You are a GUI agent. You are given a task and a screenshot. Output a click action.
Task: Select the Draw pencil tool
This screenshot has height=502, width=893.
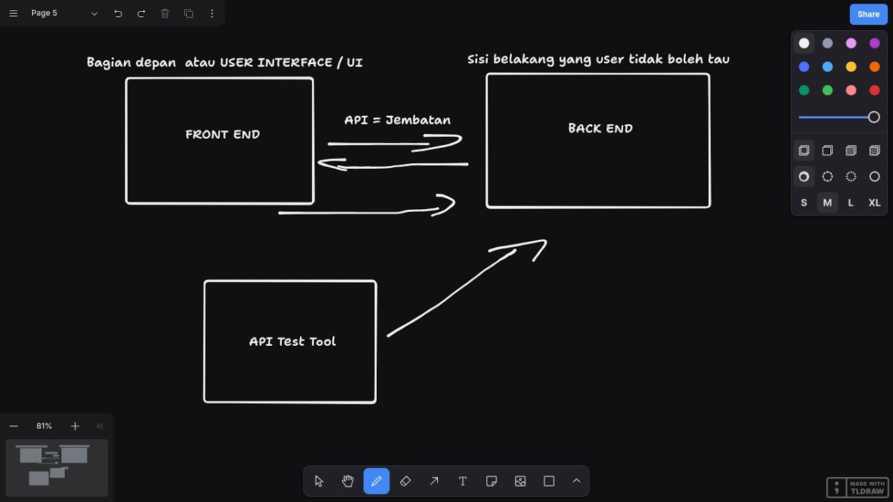point(376,481)
